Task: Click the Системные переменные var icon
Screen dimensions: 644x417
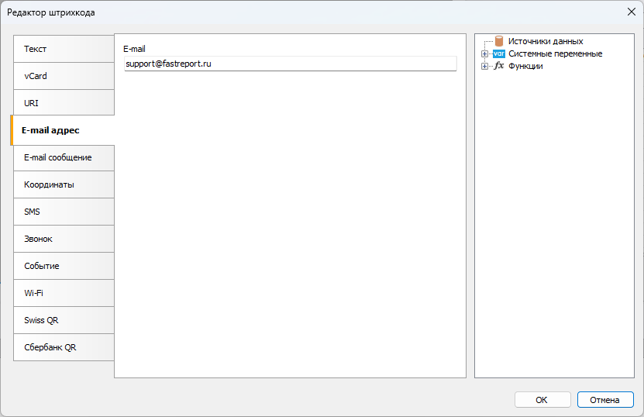Action: point(499,53)
